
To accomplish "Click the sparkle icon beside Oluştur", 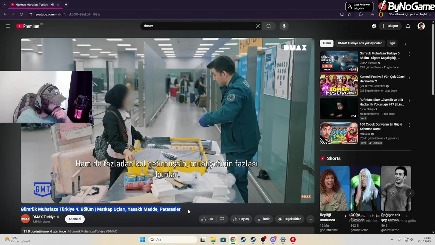I will pyautogui.click(x=374, y=26).
